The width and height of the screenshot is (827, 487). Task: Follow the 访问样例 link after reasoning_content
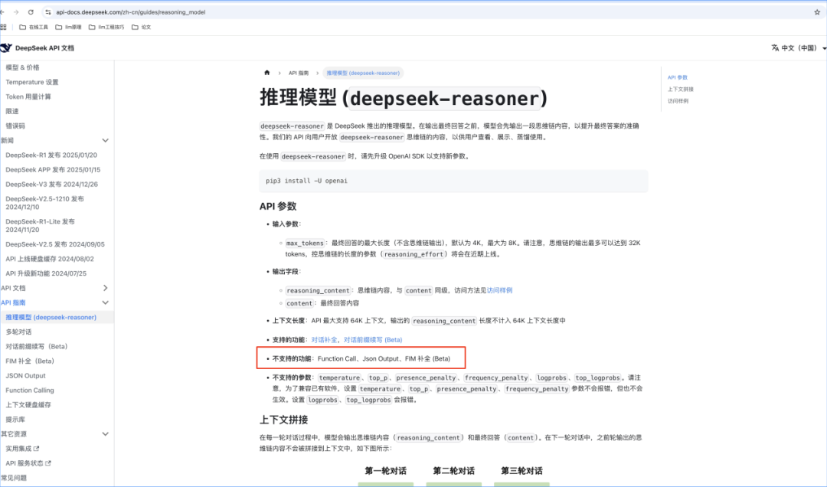[499, 290]
